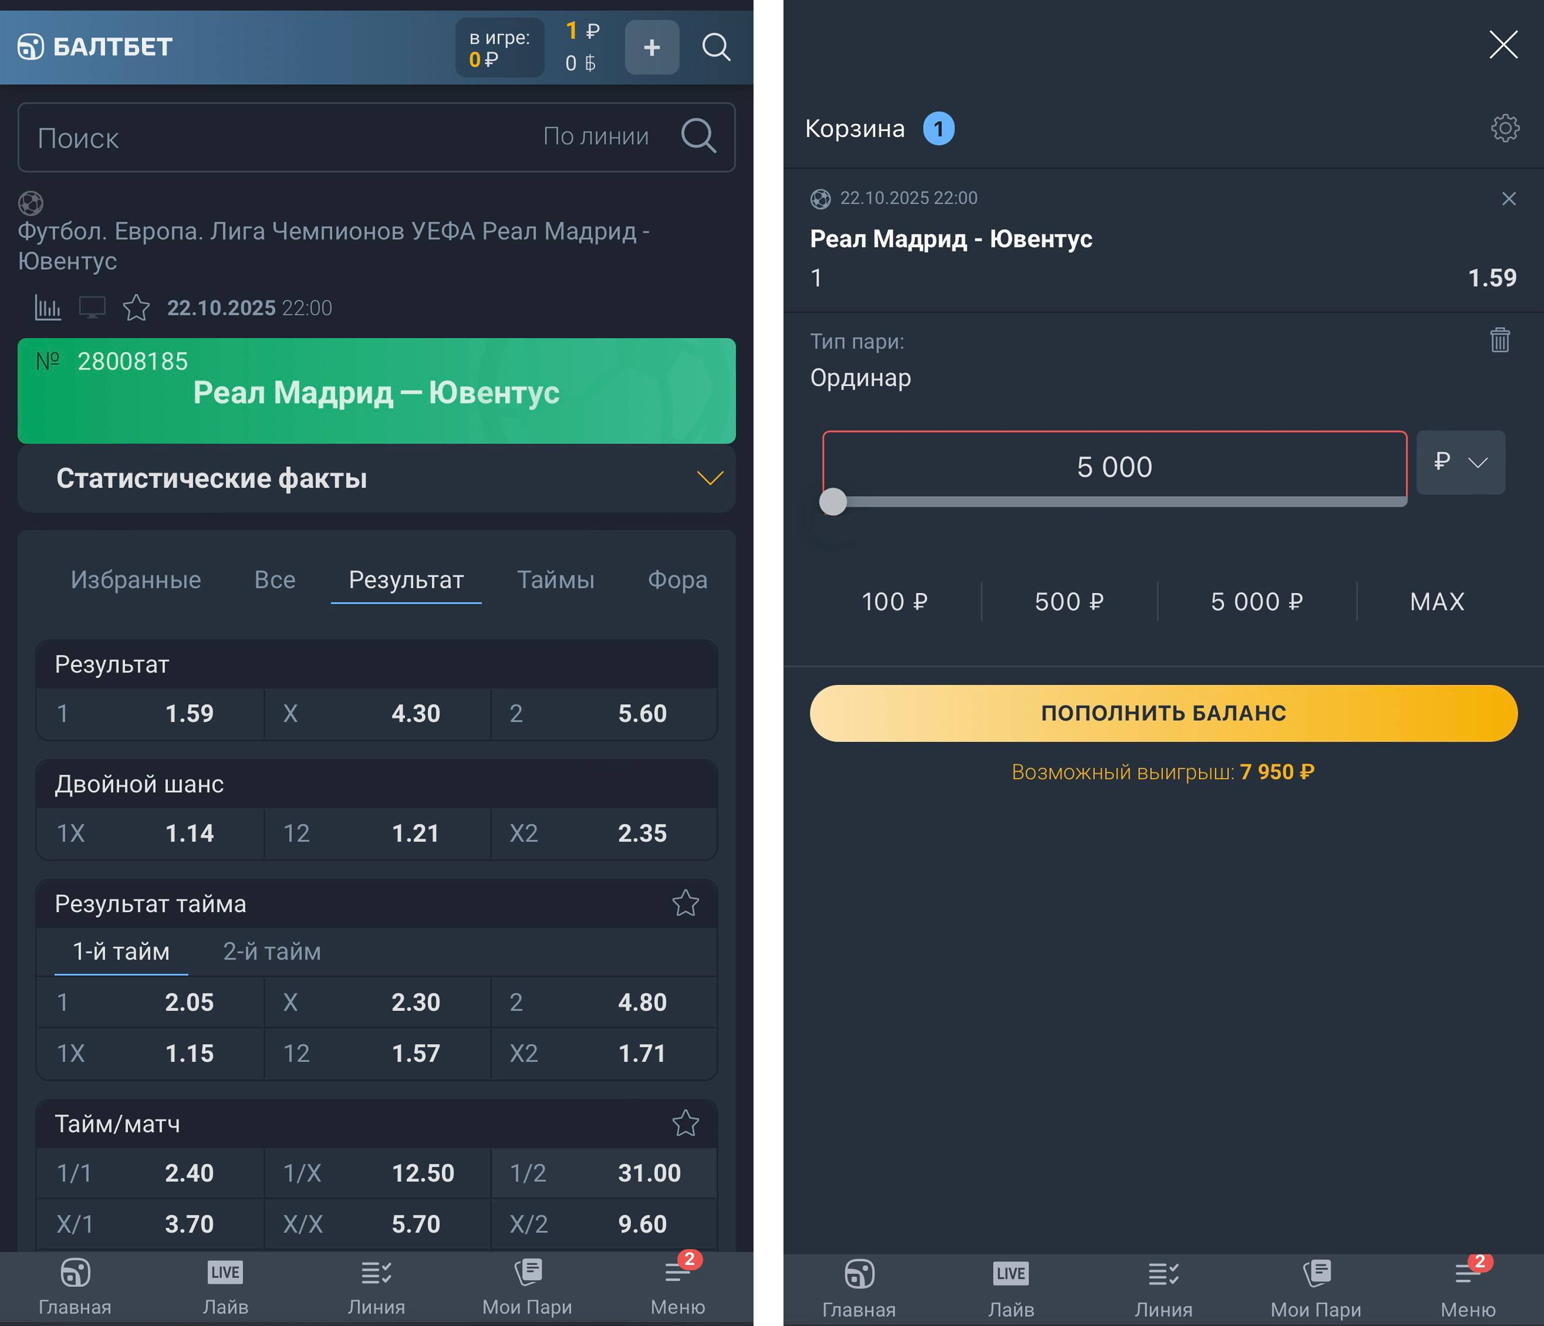
Task: Switch to the Таймы tab
Action: (556, 580)
